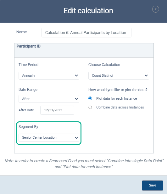Select Plot data for each Instance radio button
The width and height of the screenshot is (167, 194).
point(90,98)
